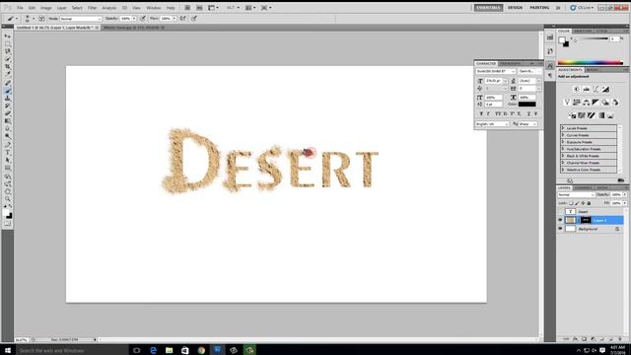631x355 pixels.
Task: Click the Character panel text color swatch
Action: click(x=526, y=105)
